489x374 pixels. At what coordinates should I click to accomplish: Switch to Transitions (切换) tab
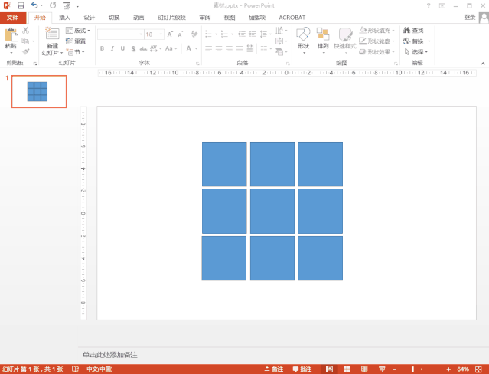tap(114, 18)
